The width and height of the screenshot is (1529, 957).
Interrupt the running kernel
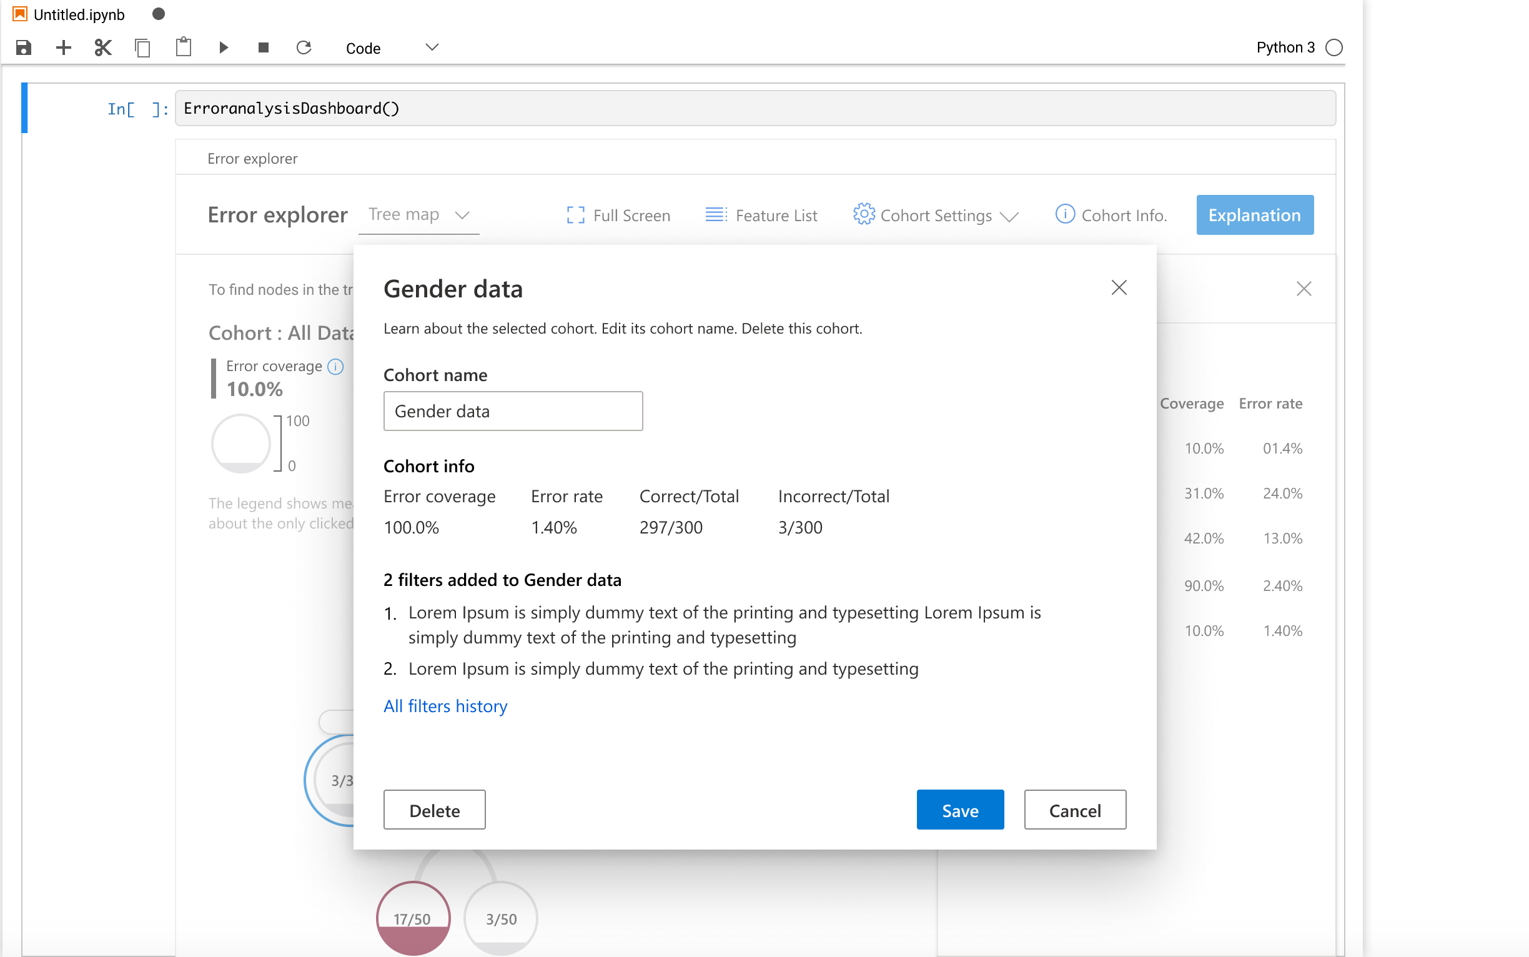[264, 47]
